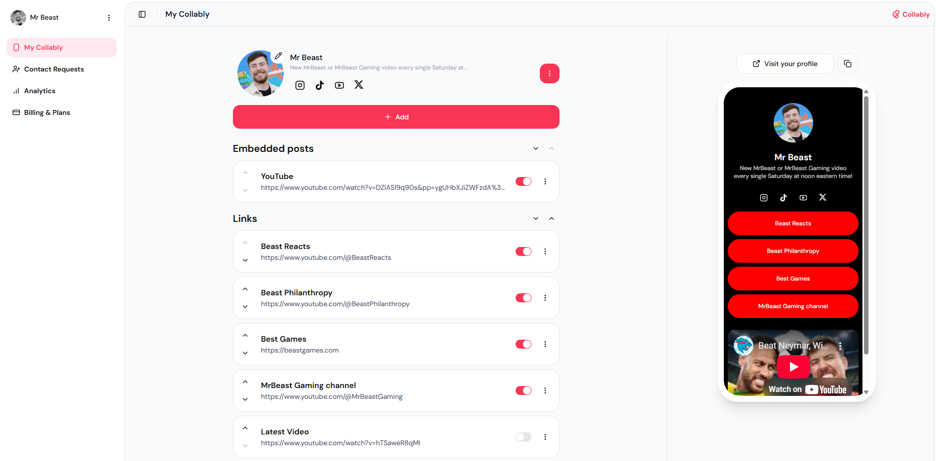Open options for Beast Philanthropy link
Image resolution: width=936 pixels, height=461 pixels.
click(545, 298)
